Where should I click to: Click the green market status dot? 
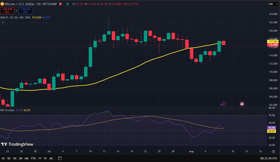(68, 4)
